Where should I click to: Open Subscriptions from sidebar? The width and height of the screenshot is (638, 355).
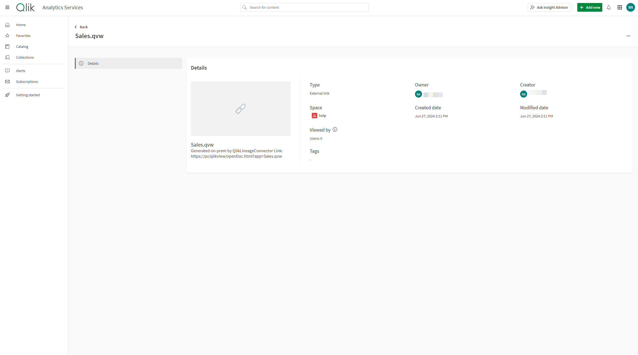(x=27, y=81)
